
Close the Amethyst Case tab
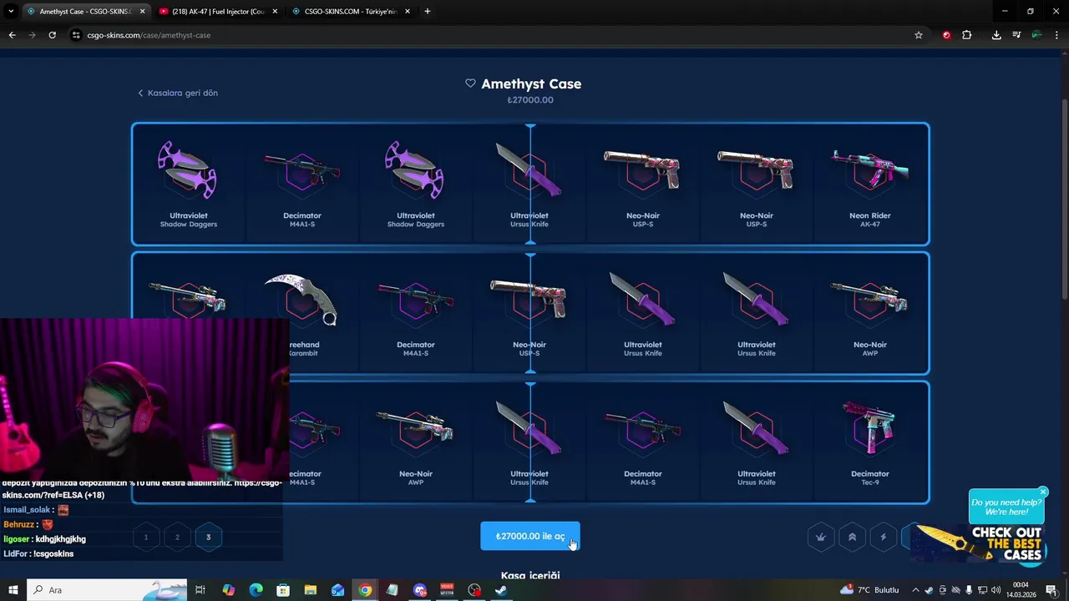[x=142, y=12]
